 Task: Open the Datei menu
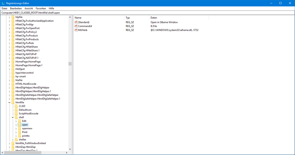[x=4, y=9]
